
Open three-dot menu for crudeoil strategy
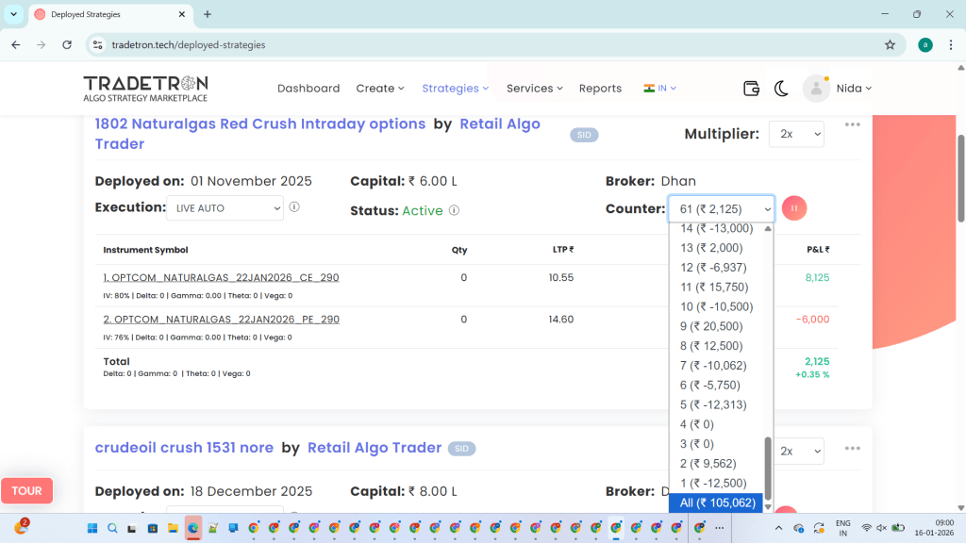point(853,448)
